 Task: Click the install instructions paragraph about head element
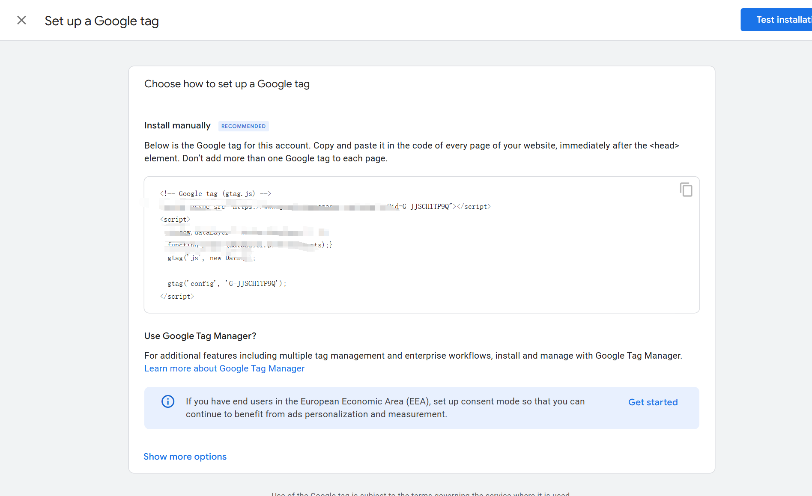click(411, 152)
